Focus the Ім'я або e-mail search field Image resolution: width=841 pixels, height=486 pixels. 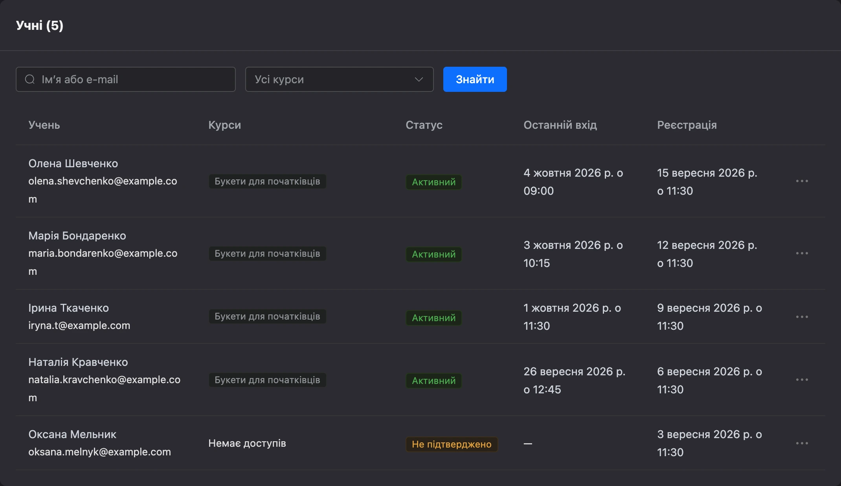click(x=126, y=79)
